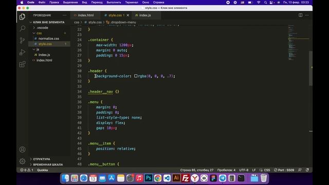
Task: Open the Search view in activity bar
Action: click(x=22, y=28)
